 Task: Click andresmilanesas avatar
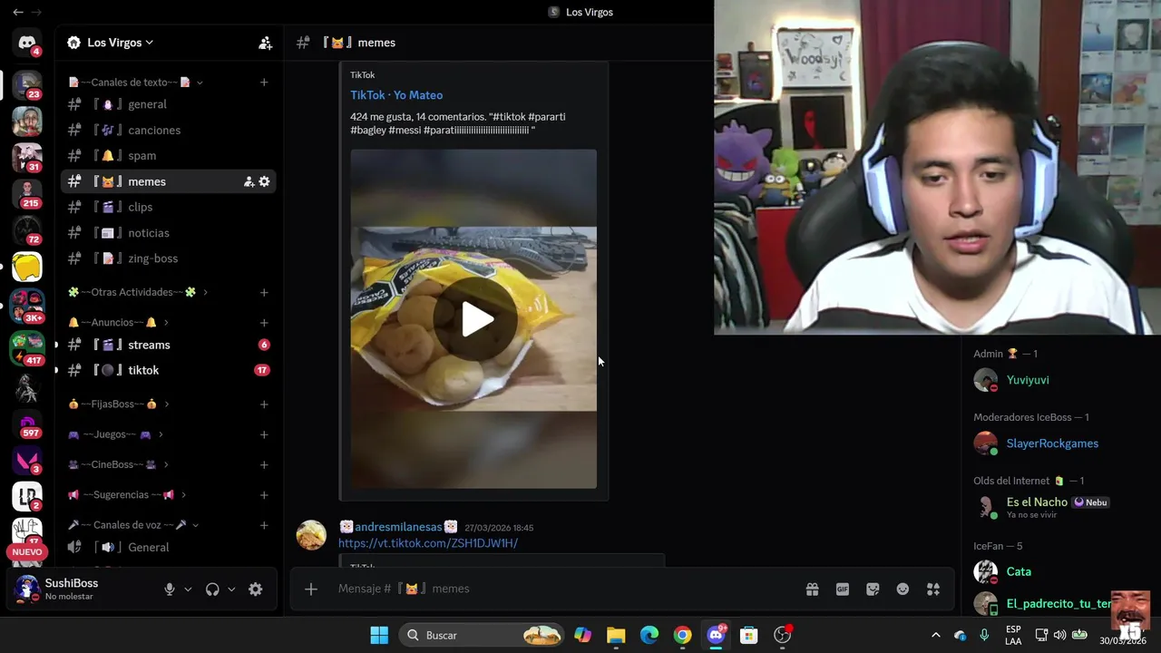pos(311,535)
